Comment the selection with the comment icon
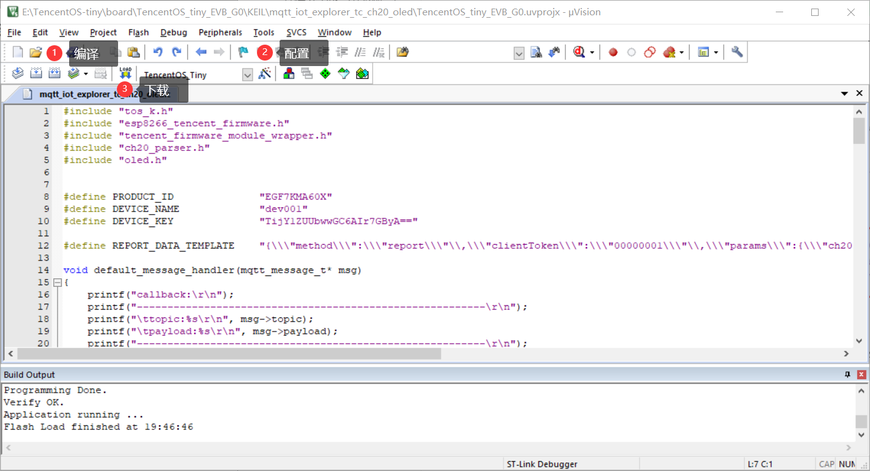The height and width of the screenshot is (471, 870). pyautogui.click(x=360, y=53)
